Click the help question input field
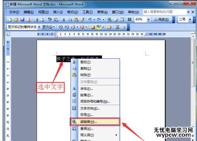The width and height of the screenshot is (197, 141). [x=165, y=12]
